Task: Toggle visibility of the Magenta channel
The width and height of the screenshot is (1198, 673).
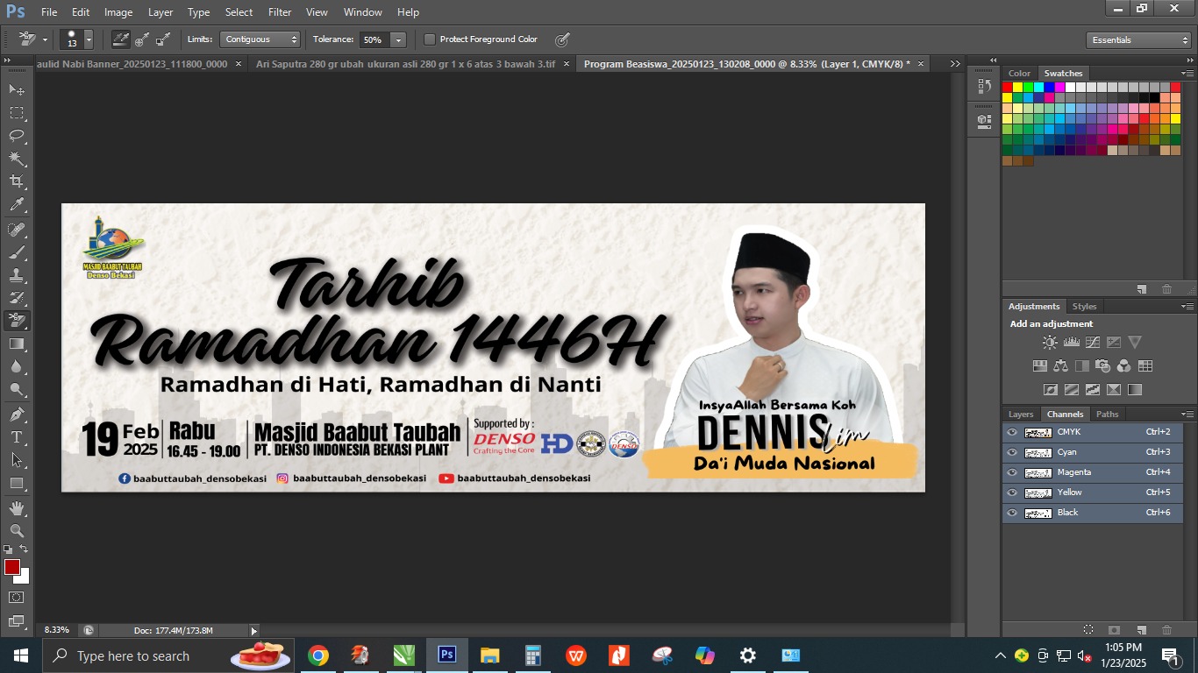Action: click(1012, 471)
